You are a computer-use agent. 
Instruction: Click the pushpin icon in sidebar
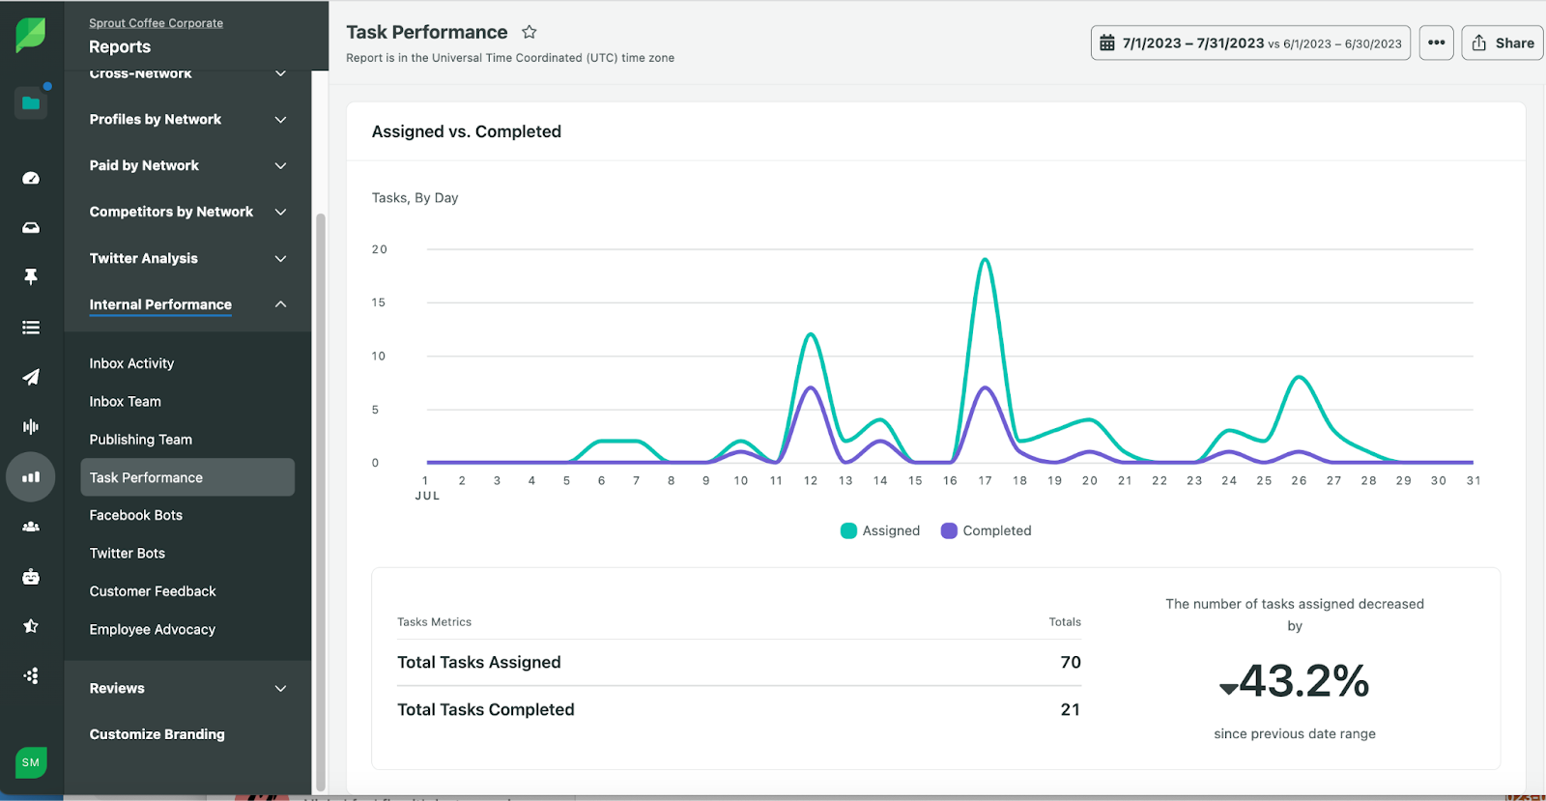tap(31, 277)
